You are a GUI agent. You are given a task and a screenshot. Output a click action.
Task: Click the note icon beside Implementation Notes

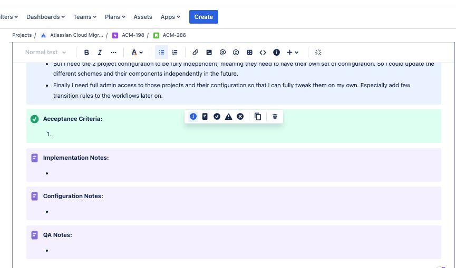(35, 158)
